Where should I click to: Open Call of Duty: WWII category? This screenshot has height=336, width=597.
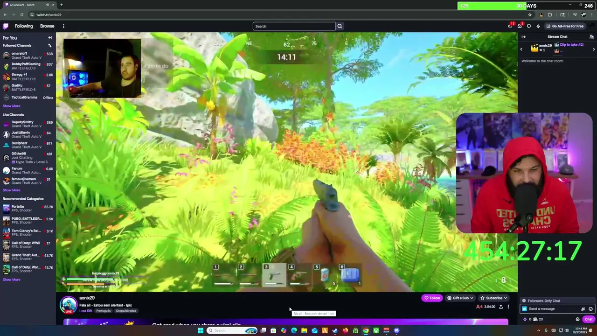[28, 245]
